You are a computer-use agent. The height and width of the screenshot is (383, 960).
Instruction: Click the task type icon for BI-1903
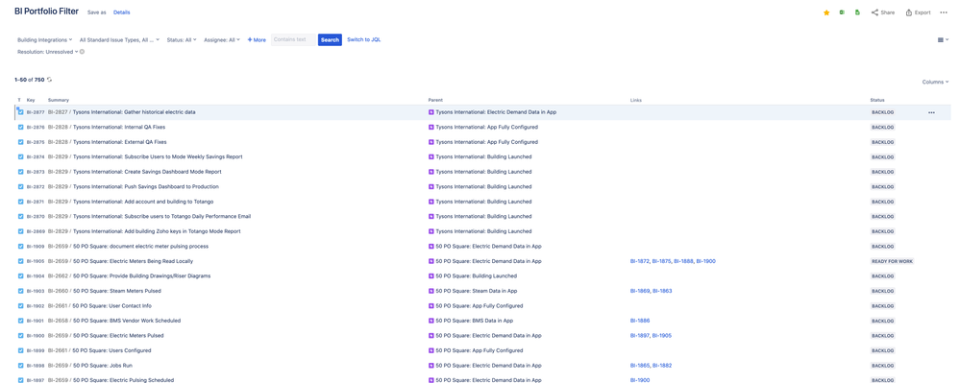(x=21, y=291)
